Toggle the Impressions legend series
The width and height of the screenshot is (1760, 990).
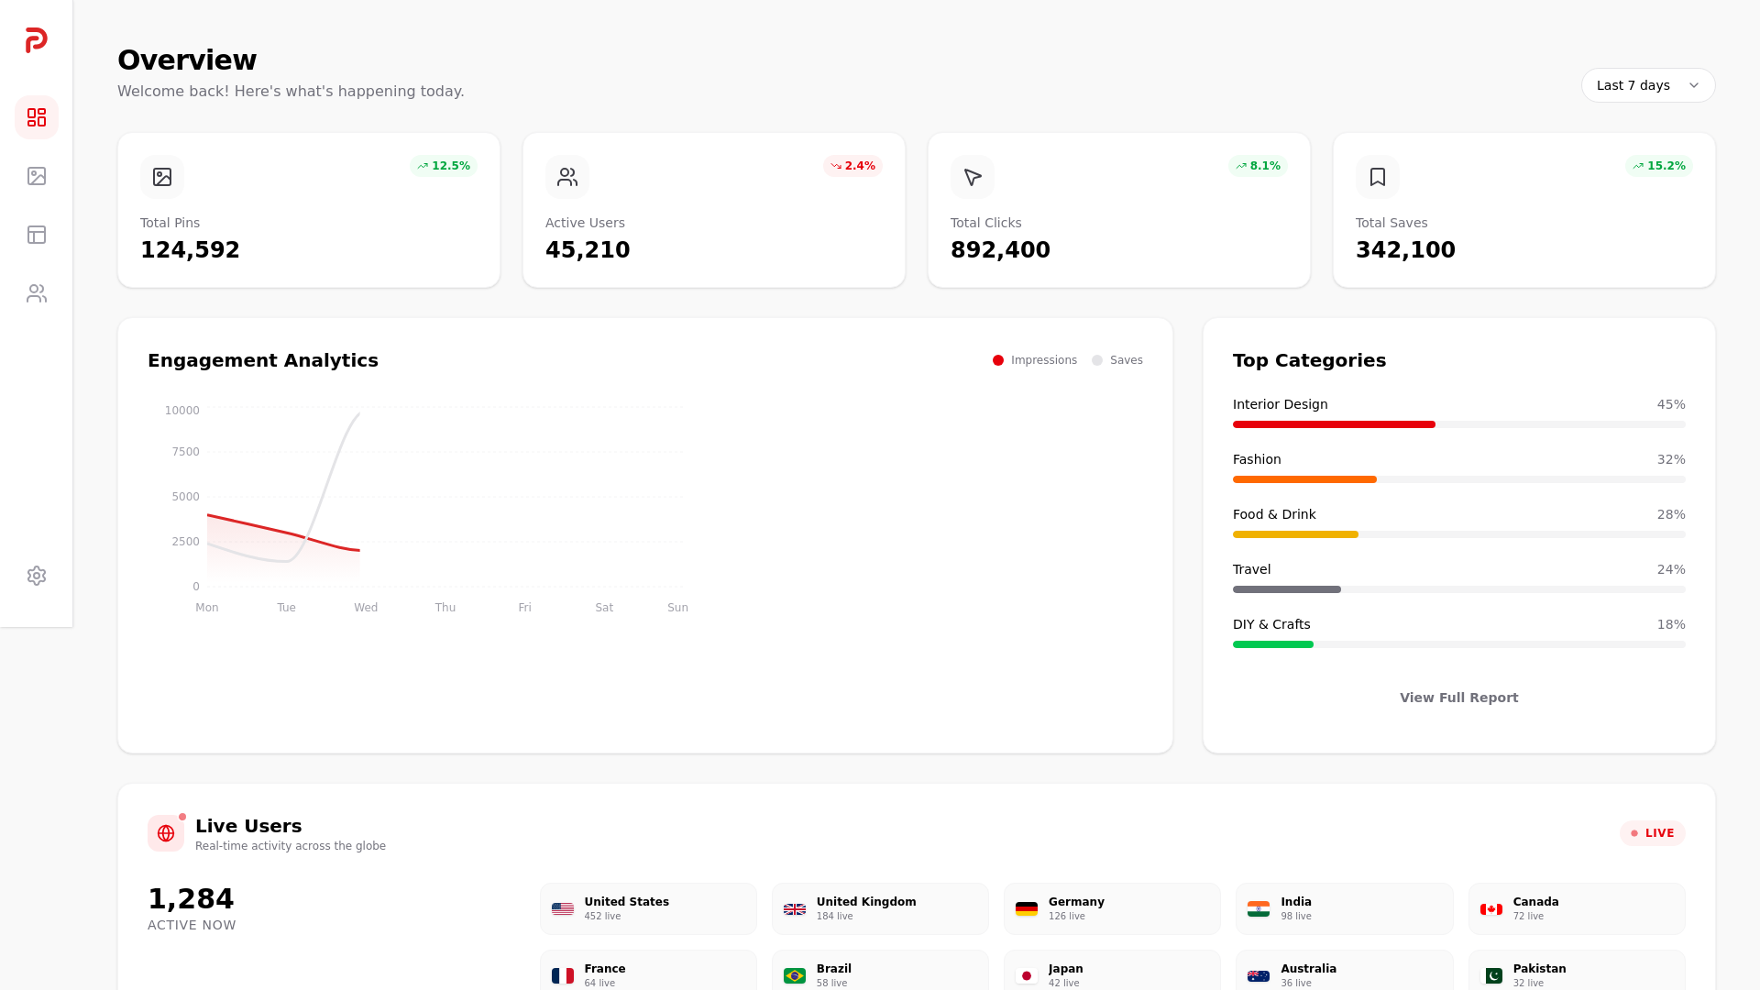[x=1035, y=360]
